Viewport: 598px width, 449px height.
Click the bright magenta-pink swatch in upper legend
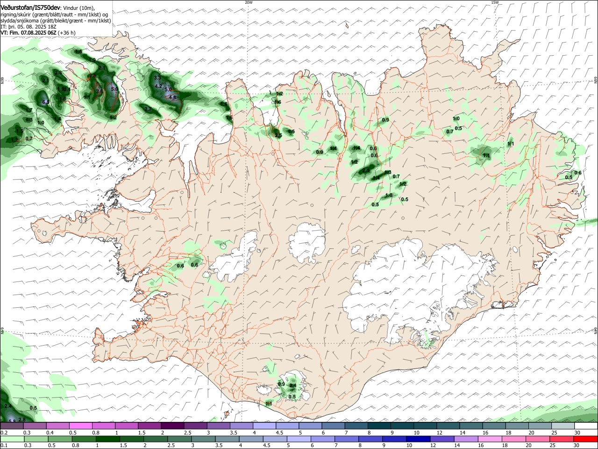pos(80,426)
